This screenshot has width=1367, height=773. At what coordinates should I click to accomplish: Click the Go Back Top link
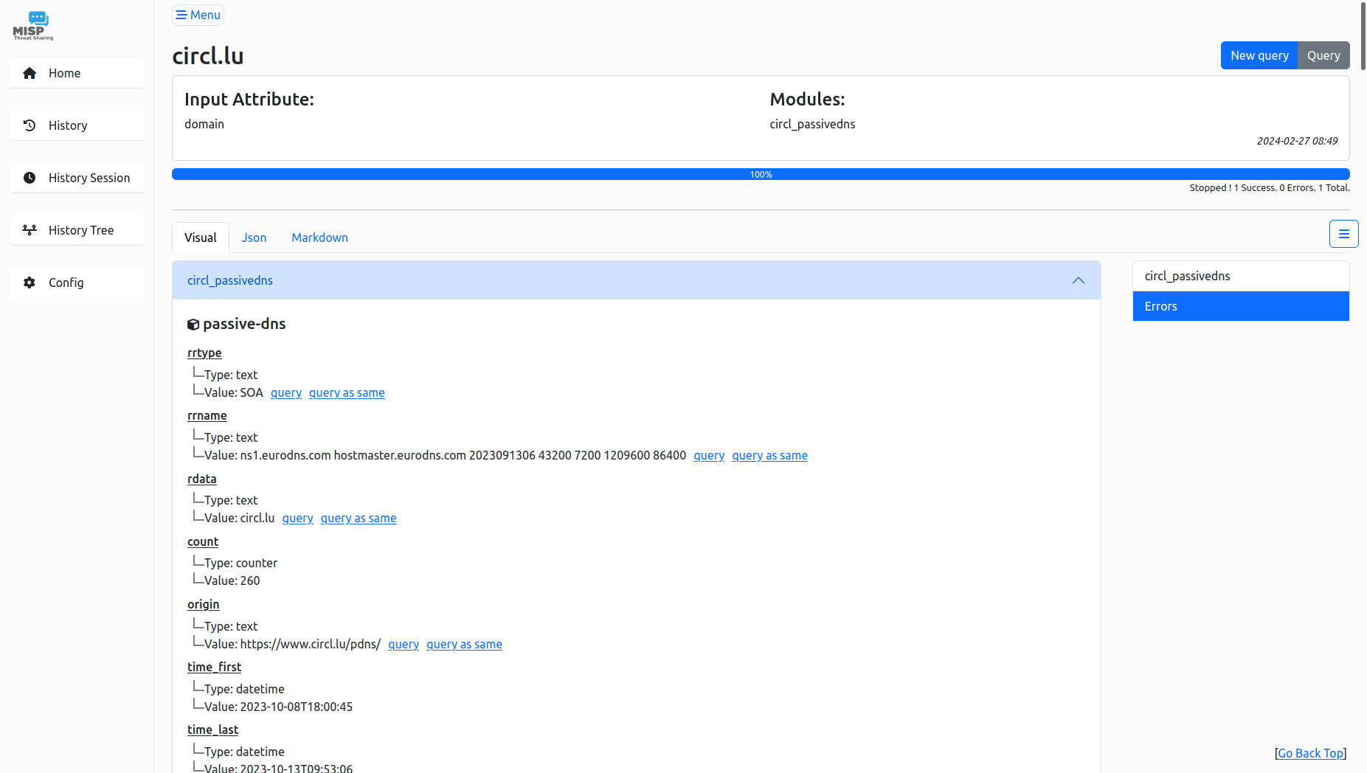[x=1310, y=753]
